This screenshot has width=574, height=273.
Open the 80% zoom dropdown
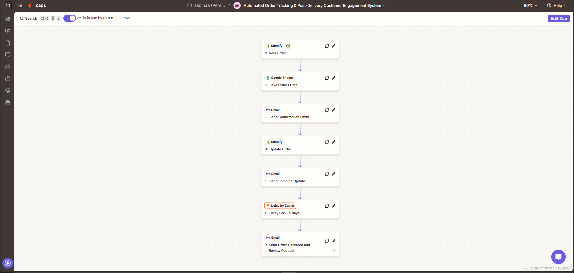(x=531, y=5)
